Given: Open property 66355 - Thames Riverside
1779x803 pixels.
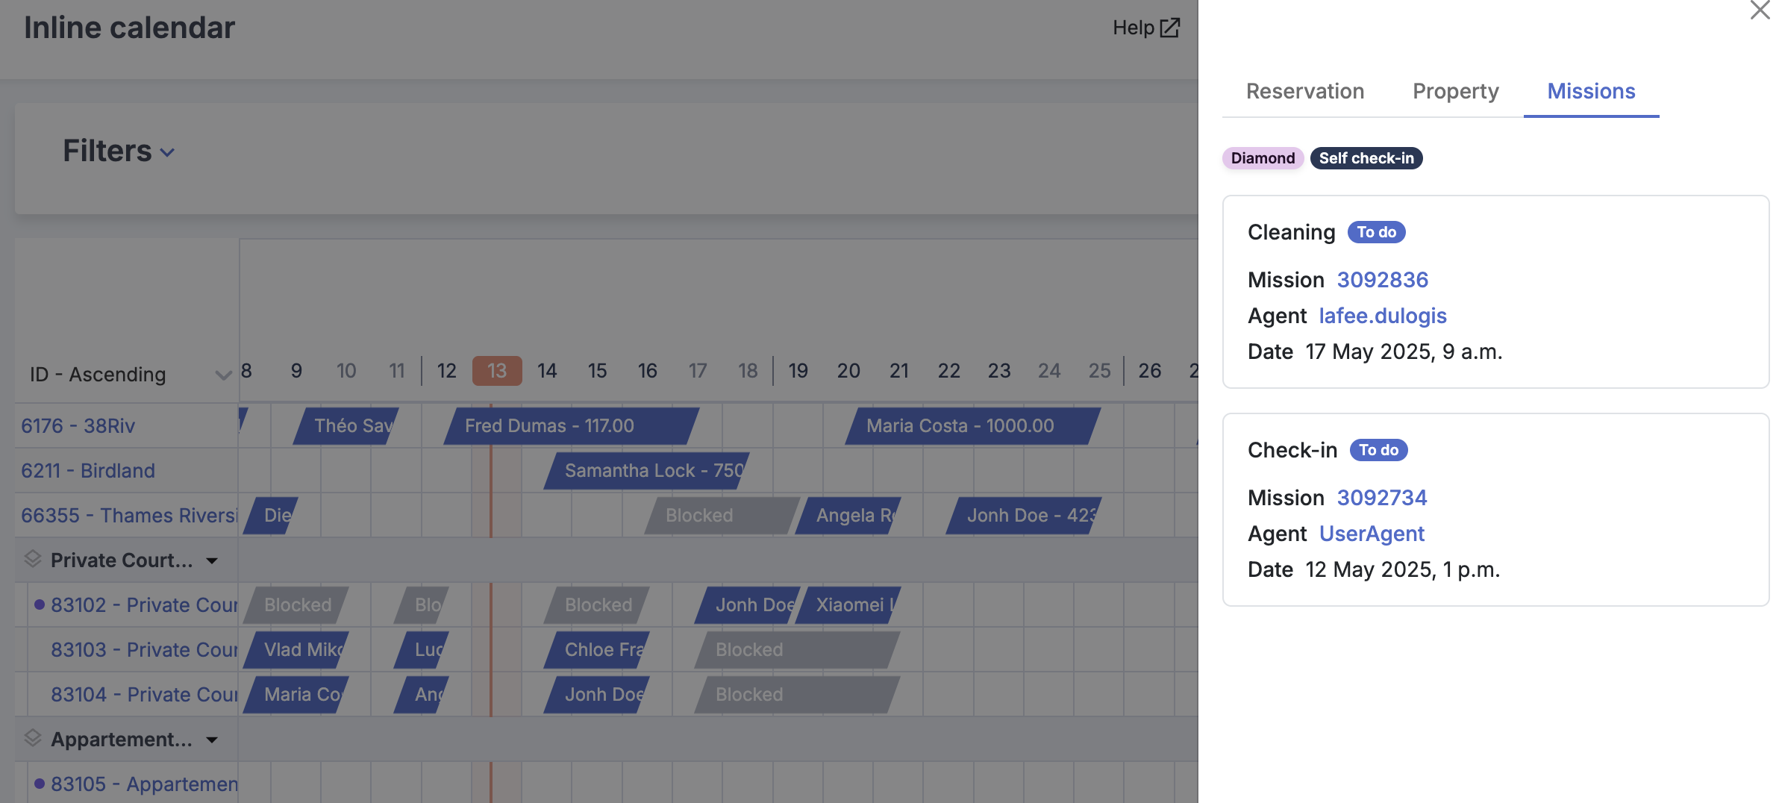Looking at the screenshot, I should point(129,516).
